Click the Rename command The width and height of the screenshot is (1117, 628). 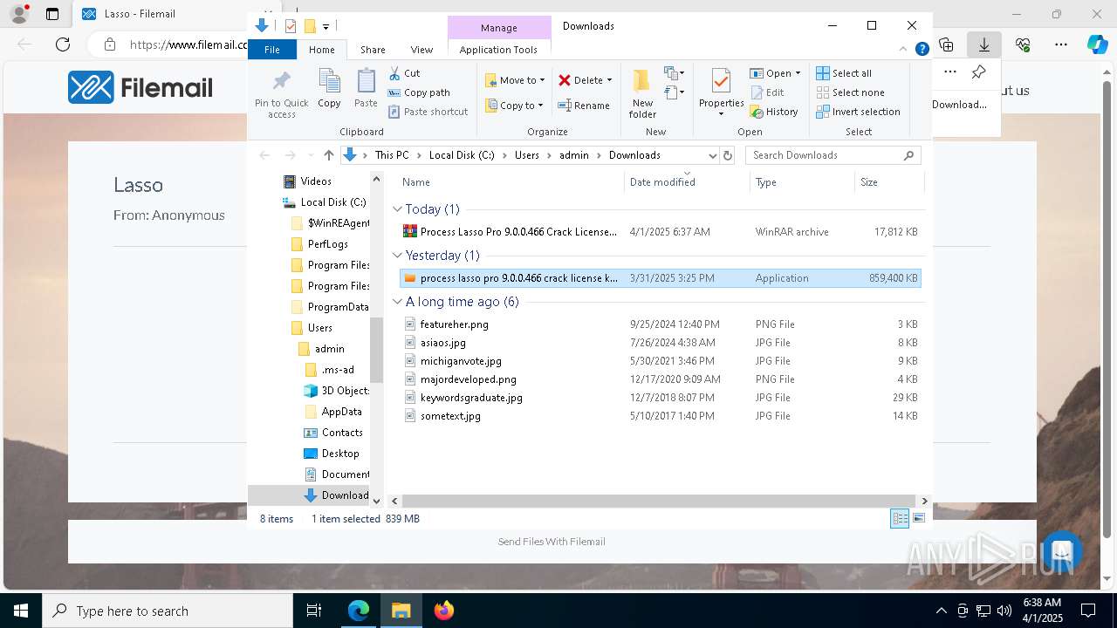point(584,106)
